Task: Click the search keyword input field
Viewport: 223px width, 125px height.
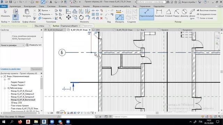Action: point(151,2)
